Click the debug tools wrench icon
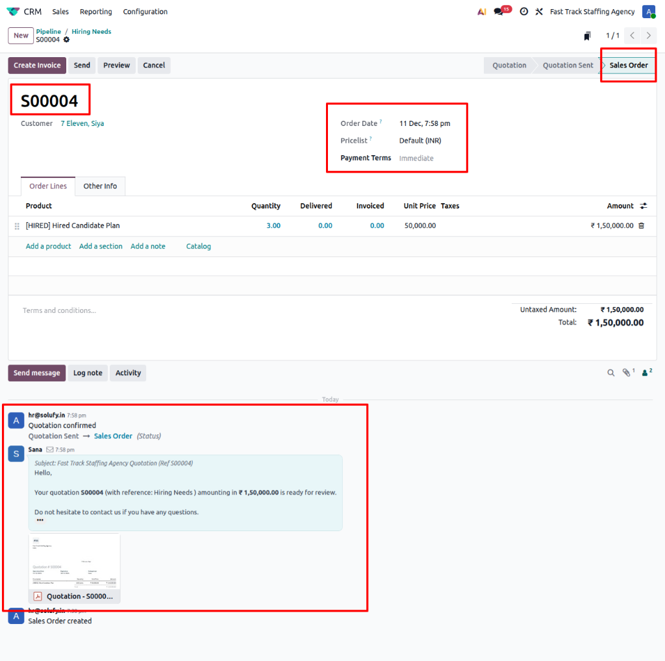The height and width of the screenshot is (661, 665). click(x=539, y=12)
